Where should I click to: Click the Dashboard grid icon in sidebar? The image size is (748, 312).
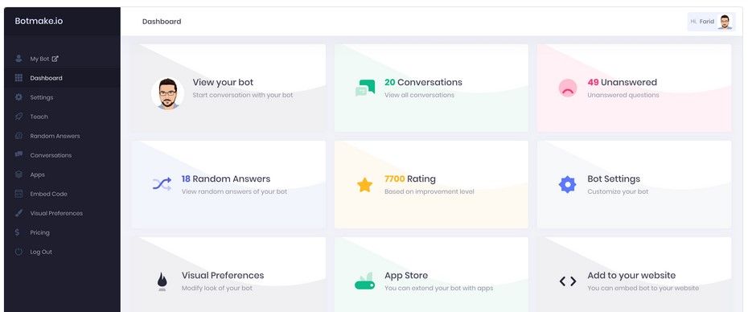[x=18, y=78]
